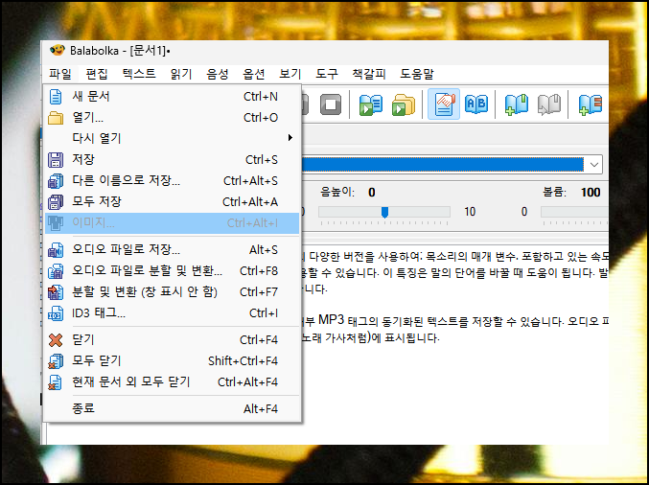Click the floppy disk icon beside 저장
Viewport: 649px width, 485px height.
click(x=56, y=160)
